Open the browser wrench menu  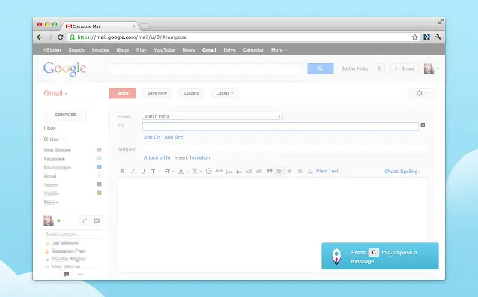click(x=438, y=37)
